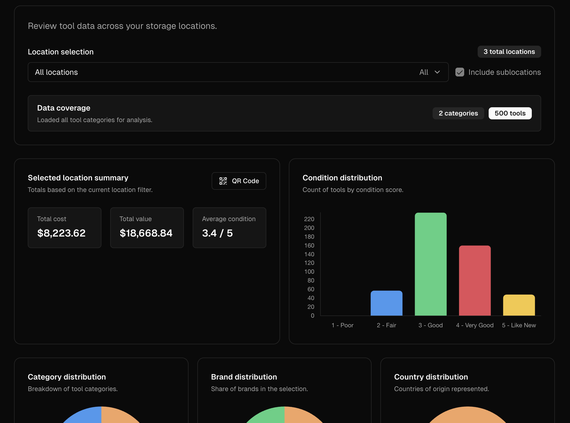Click the blue Fair condition bar

[386, 303]
